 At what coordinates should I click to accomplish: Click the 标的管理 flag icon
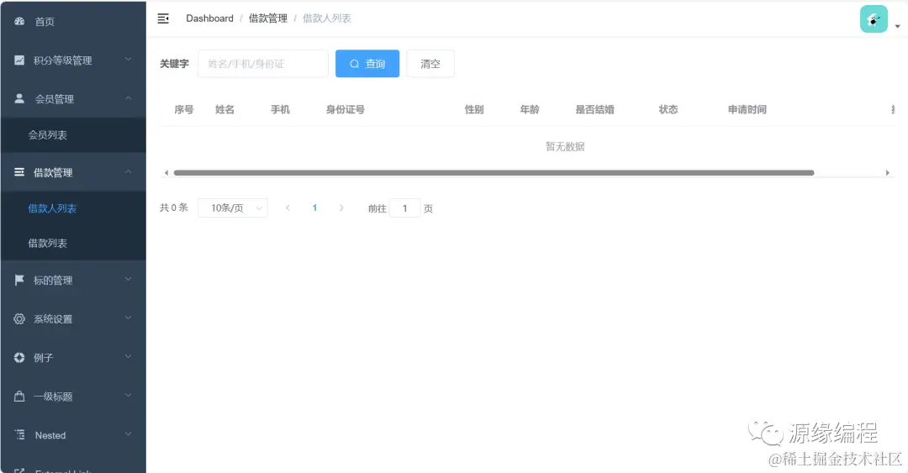[x=19, y=281]
